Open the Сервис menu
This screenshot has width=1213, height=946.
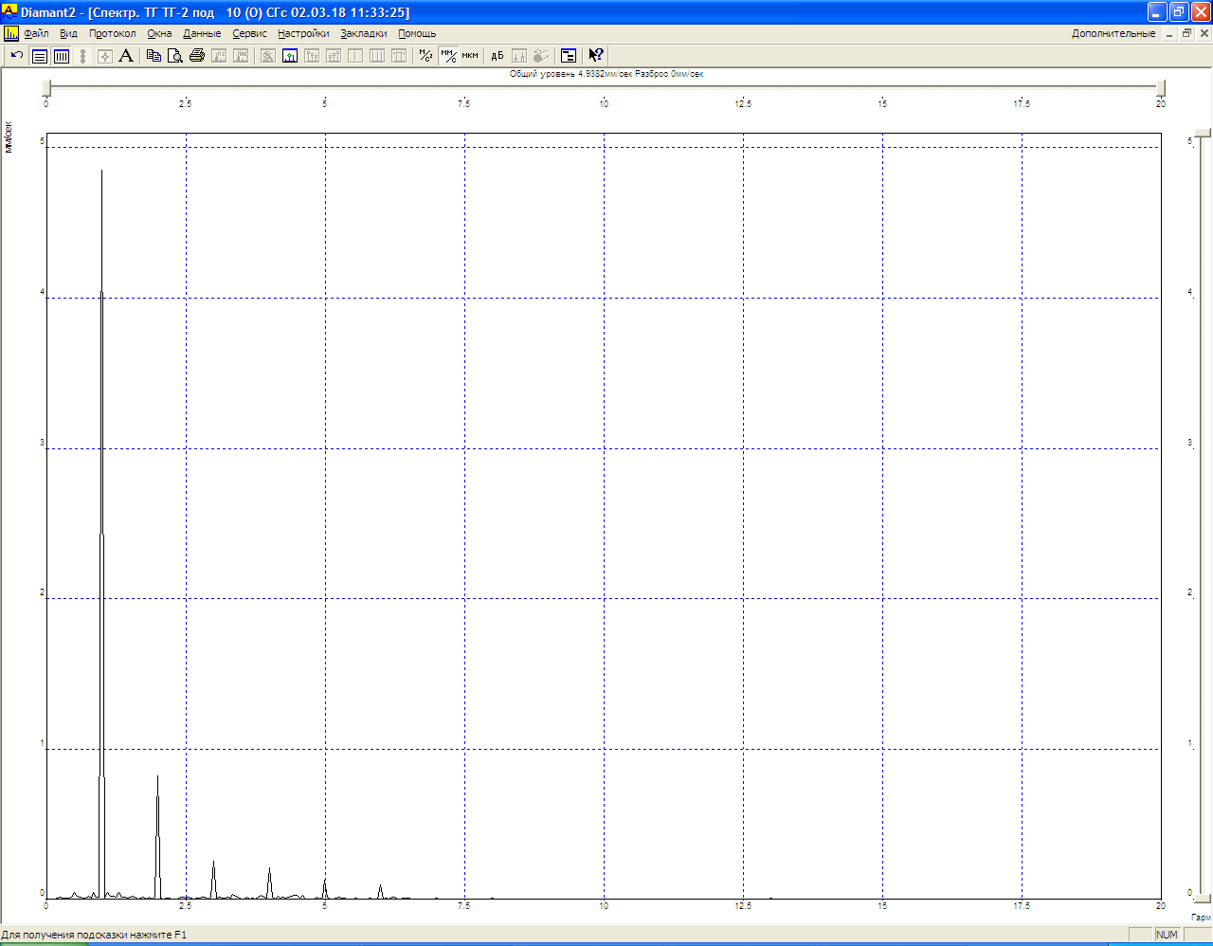point(250,33)
